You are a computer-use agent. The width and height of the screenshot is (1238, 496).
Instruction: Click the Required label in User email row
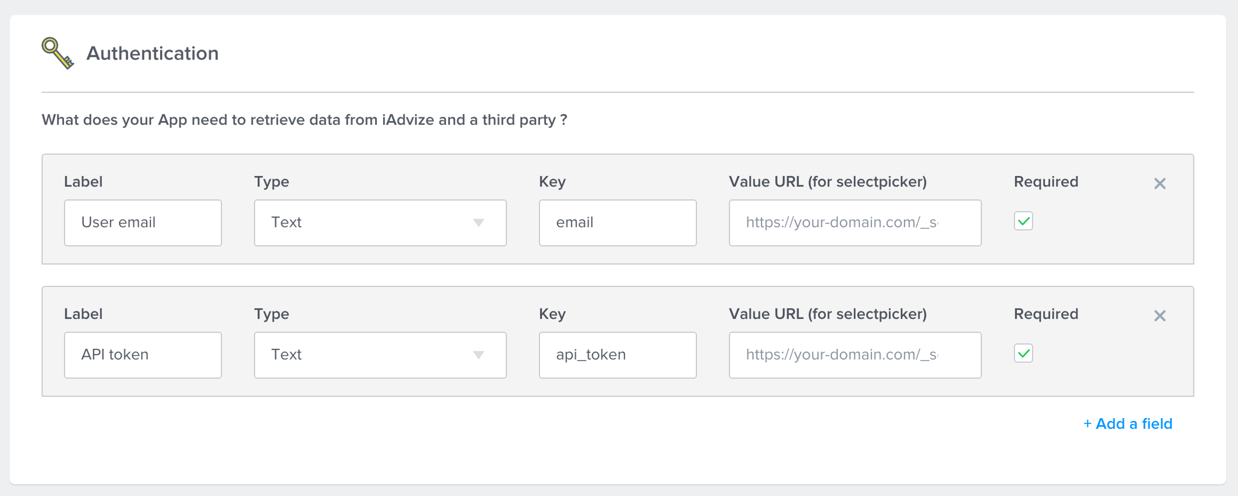pyautogui.click(x=1046, y=182)
